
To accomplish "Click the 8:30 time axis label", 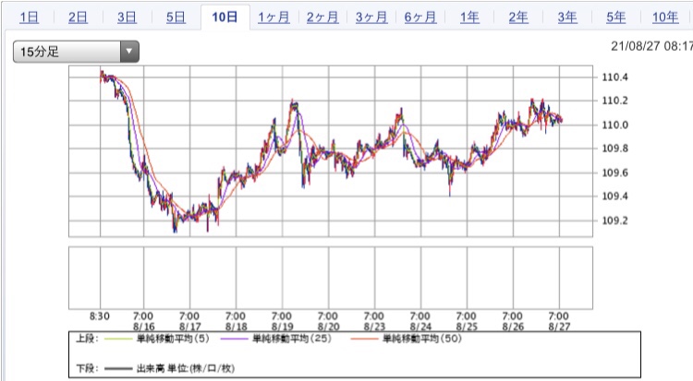I will click(x=100, y=316).
